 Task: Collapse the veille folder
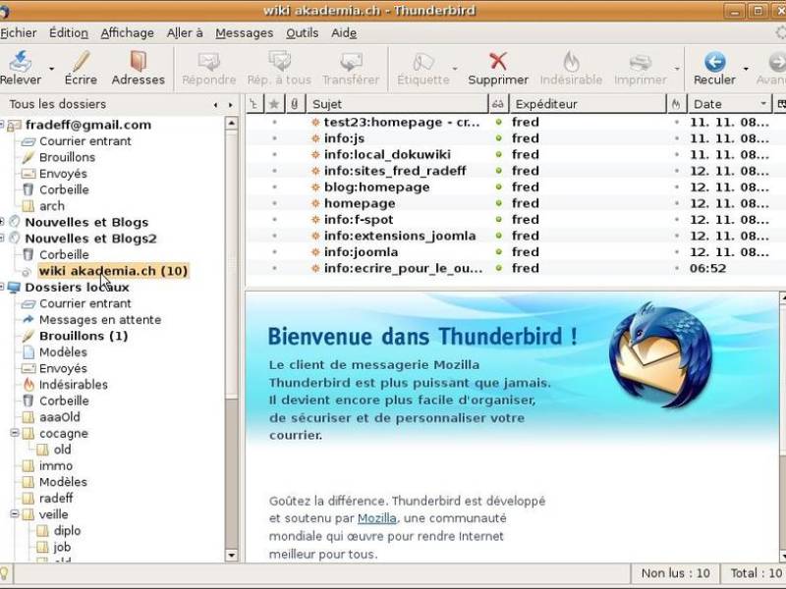coord(15,513)
